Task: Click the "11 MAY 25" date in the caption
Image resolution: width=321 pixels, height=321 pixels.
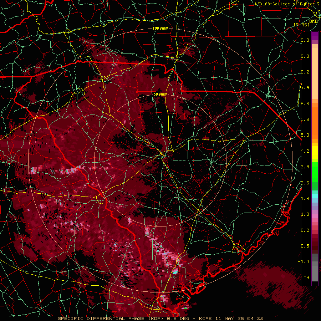Action: (x=229, y=319)
